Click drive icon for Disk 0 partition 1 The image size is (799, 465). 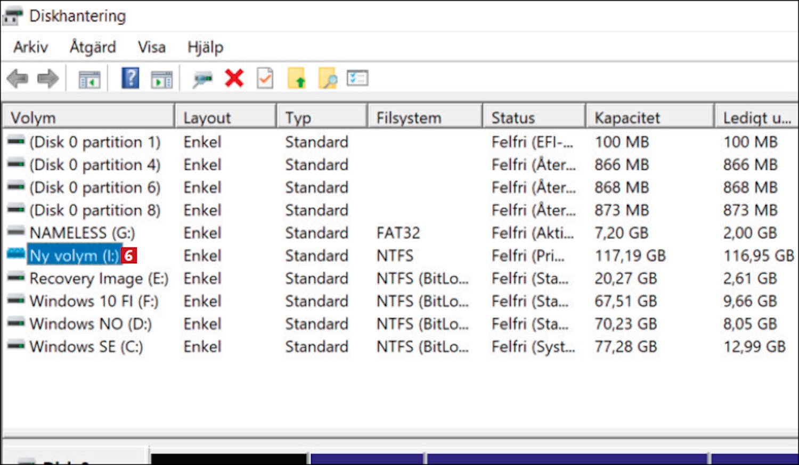pyautogui.click(x=16, y=142)
